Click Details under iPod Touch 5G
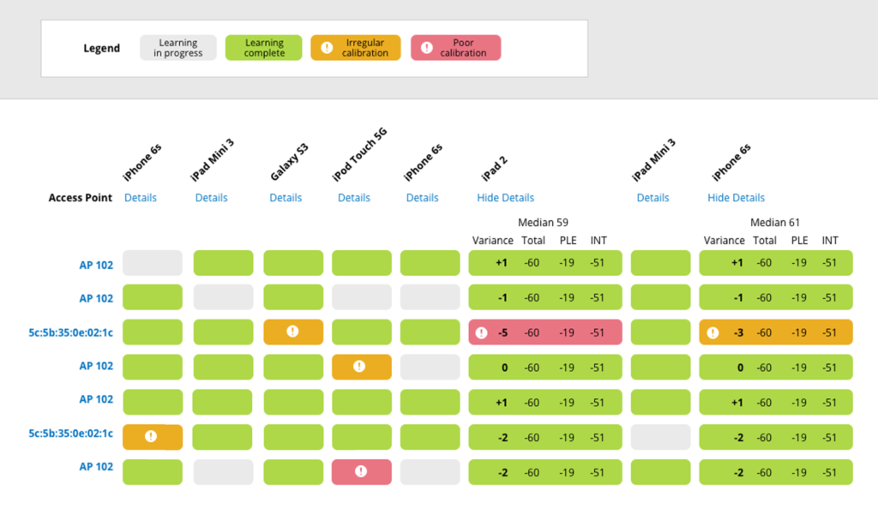 coord(353,197)
